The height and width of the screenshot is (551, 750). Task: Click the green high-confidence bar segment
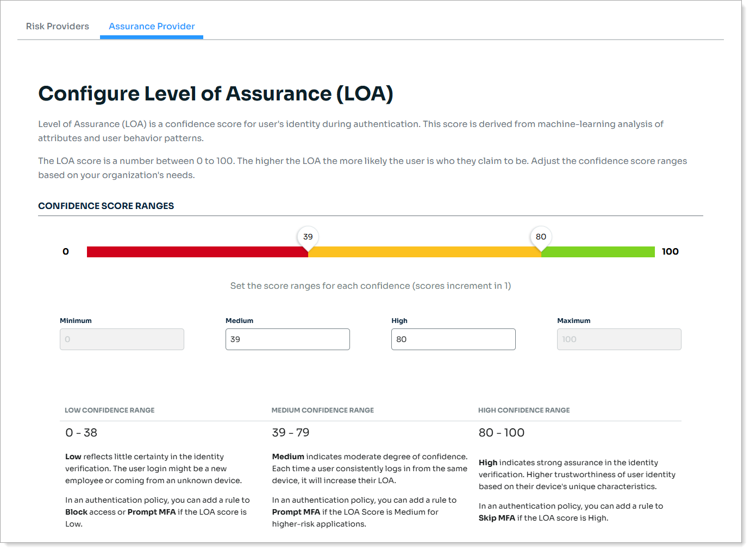pos(598,252)
